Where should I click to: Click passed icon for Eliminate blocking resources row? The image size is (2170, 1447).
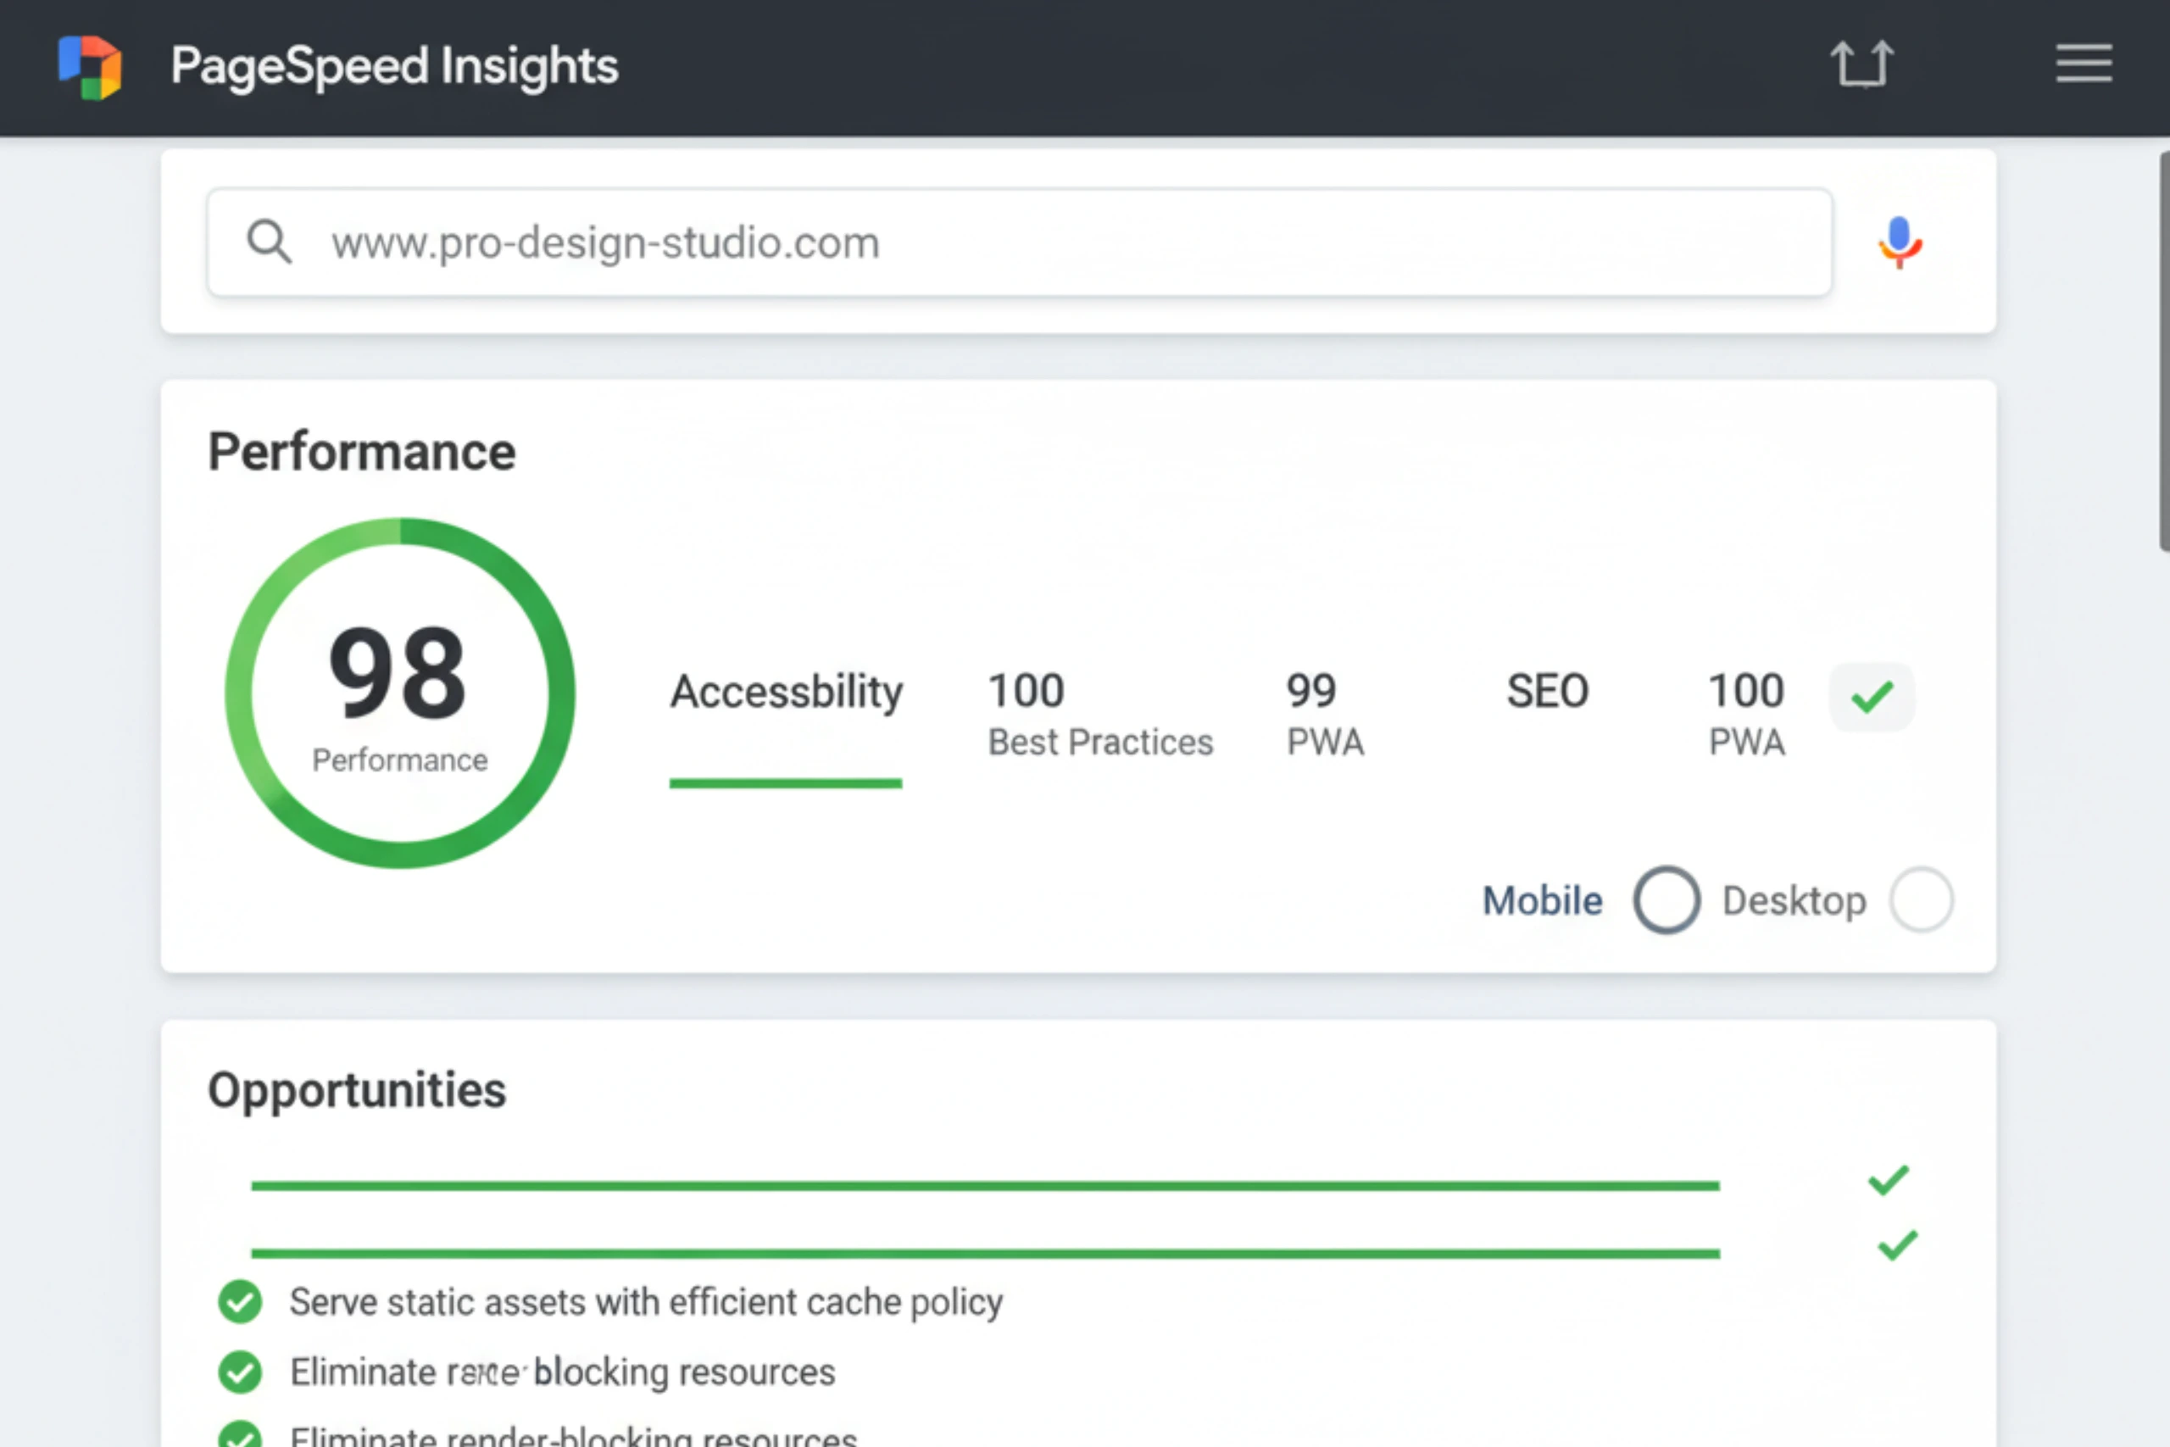tap(240, 1372)
